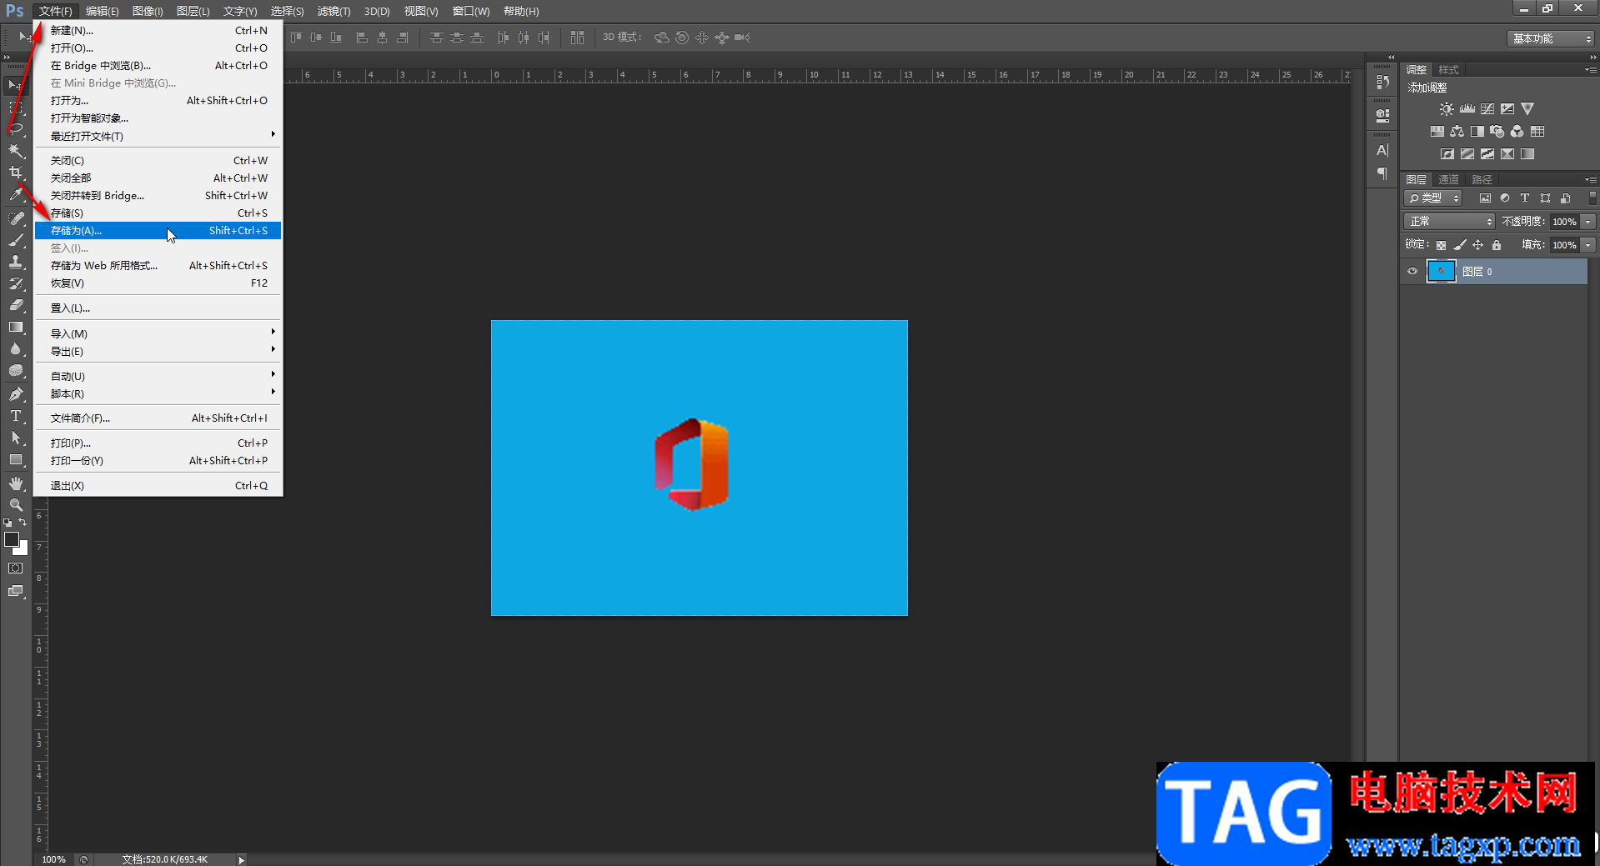Image resolution: width=1600 pixels, height=866 pixels.
Task: Open the History panel icon
Action: (x=1382, y=82)
